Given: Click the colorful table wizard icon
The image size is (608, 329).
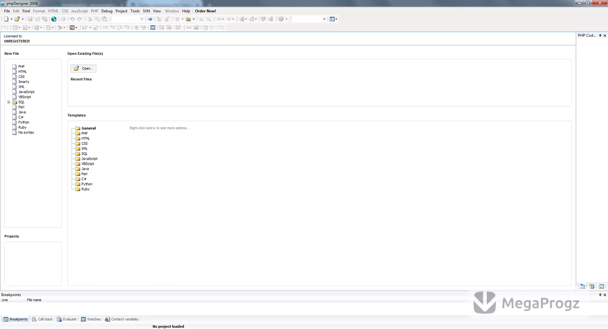Looking at the screenshot, I should coord(72,28).
